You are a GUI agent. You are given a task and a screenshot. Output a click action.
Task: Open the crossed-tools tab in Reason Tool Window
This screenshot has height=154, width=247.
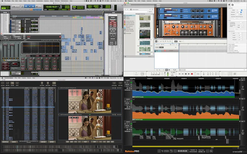229,5
